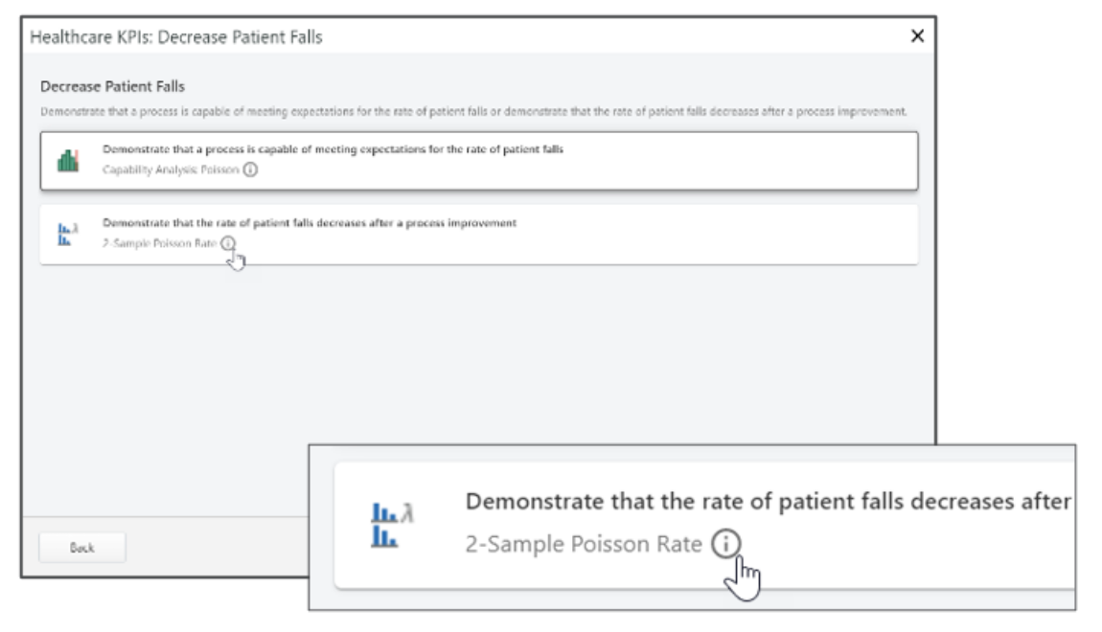Click the enlarged '2-Sample Poisson Rate' text
This screenshot has width=1102, height=632.
point(584,544)
